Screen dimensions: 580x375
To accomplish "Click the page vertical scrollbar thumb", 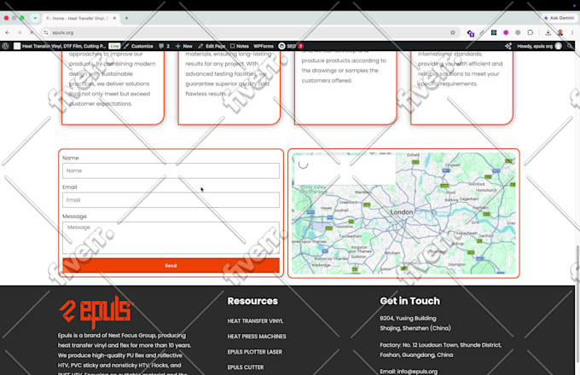I will (577, 303).
